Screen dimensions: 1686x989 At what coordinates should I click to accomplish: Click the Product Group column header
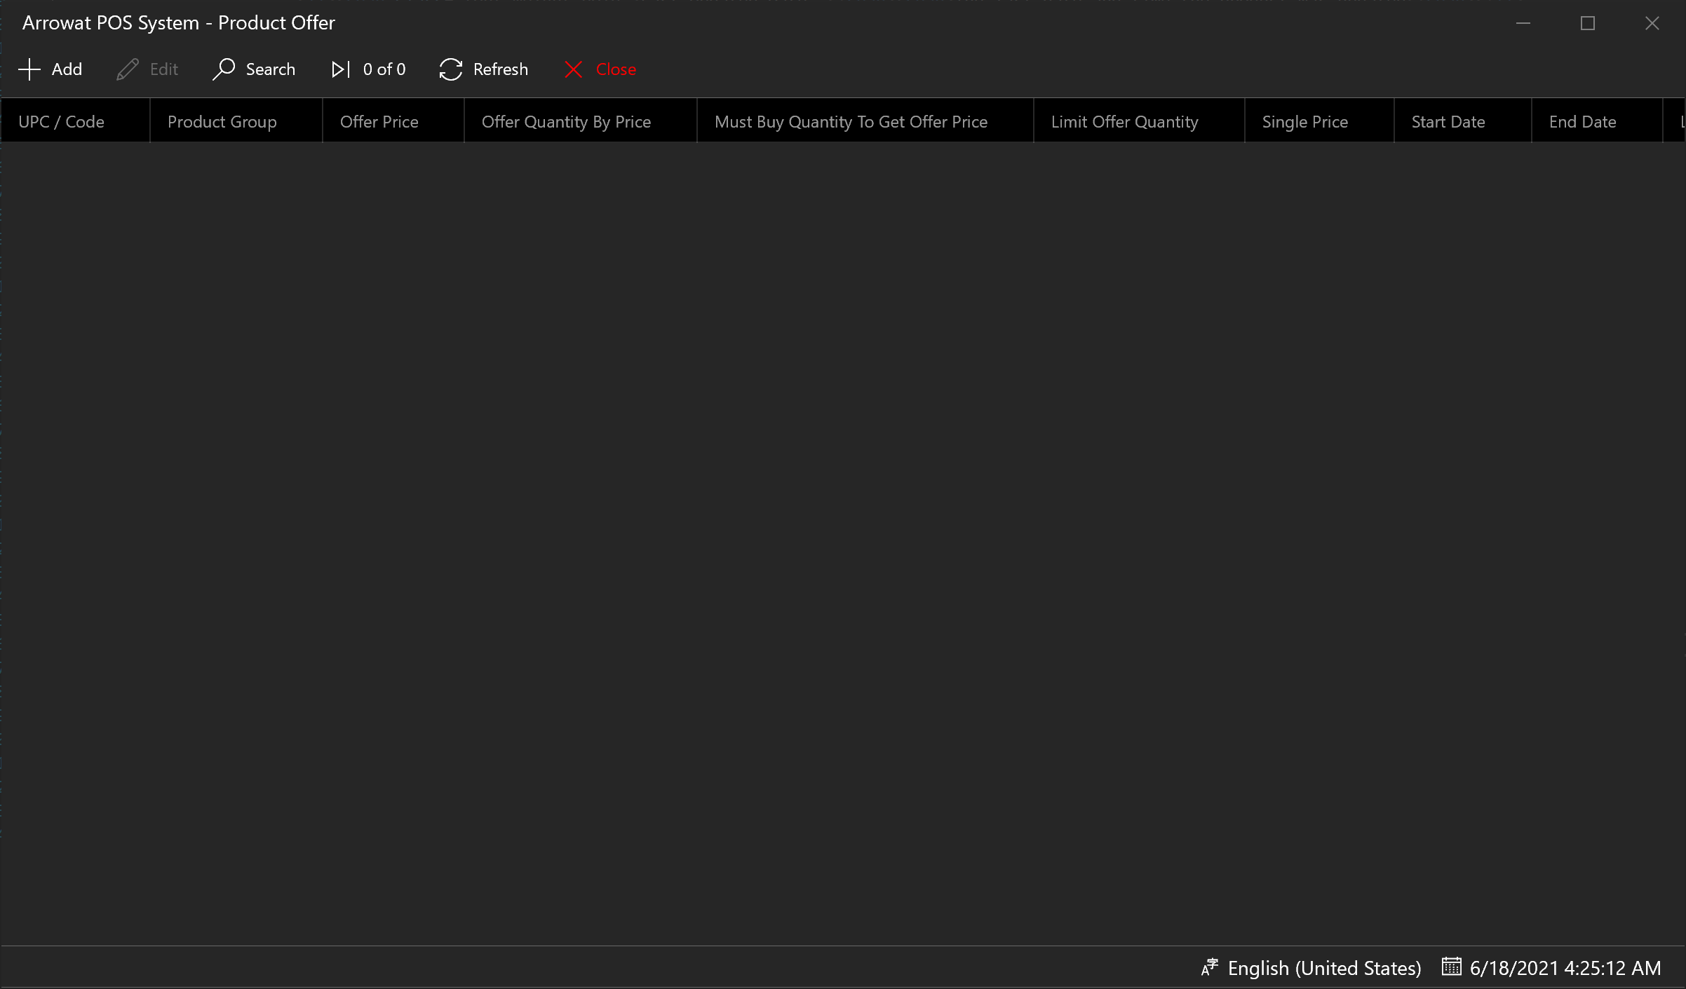pyautogui.click(x=222, y=120)
